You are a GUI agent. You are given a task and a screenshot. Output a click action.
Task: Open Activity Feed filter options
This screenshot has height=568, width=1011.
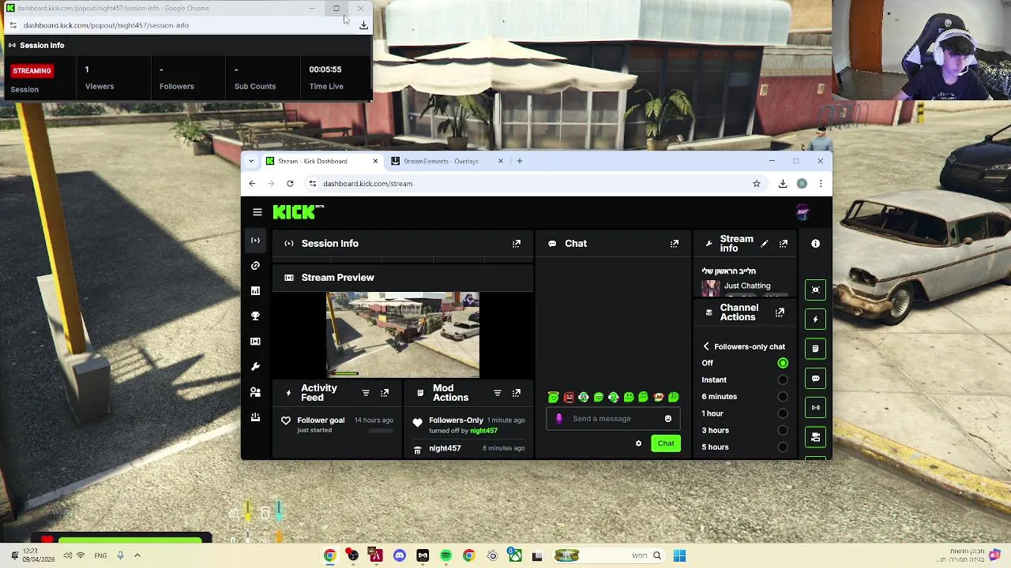366,393
